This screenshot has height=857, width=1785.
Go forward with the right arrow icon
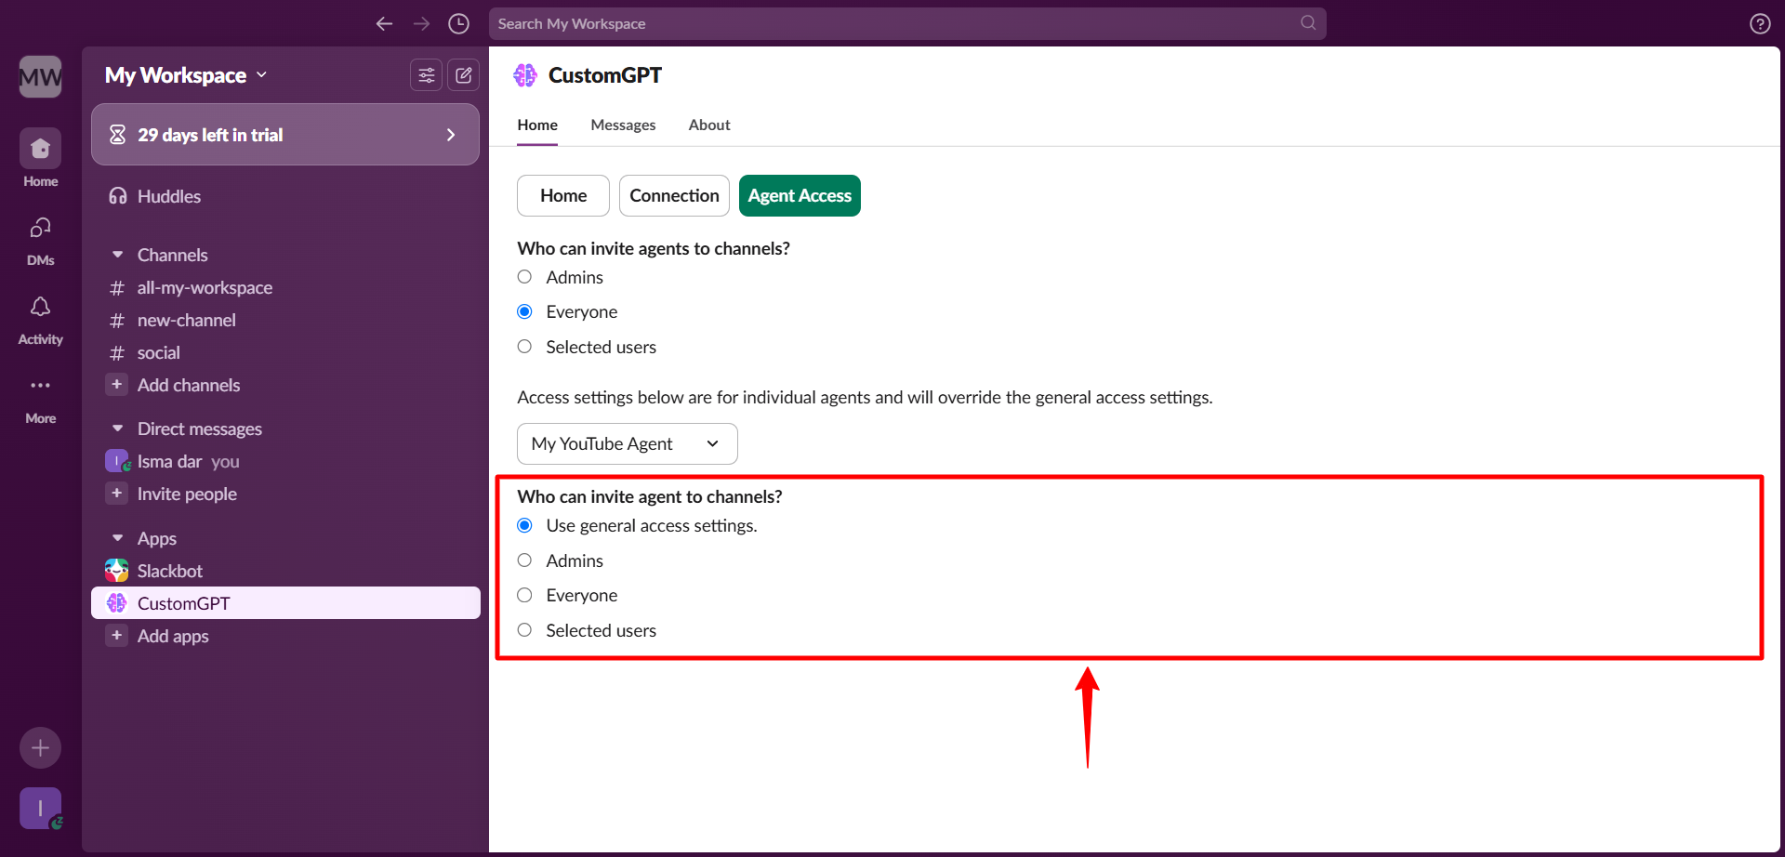click(x=421, y=23)
